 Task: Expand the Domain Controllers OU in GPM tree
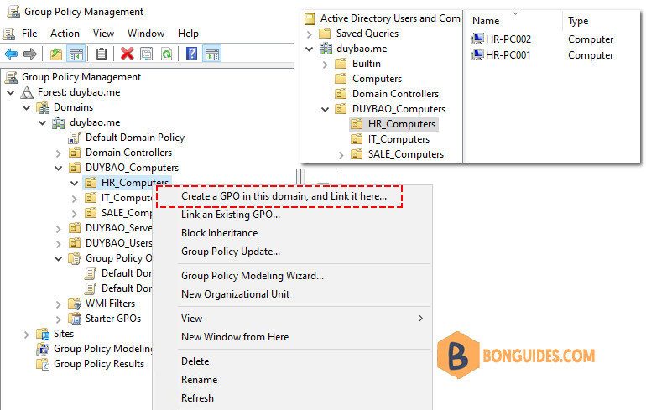coord(59,153)
